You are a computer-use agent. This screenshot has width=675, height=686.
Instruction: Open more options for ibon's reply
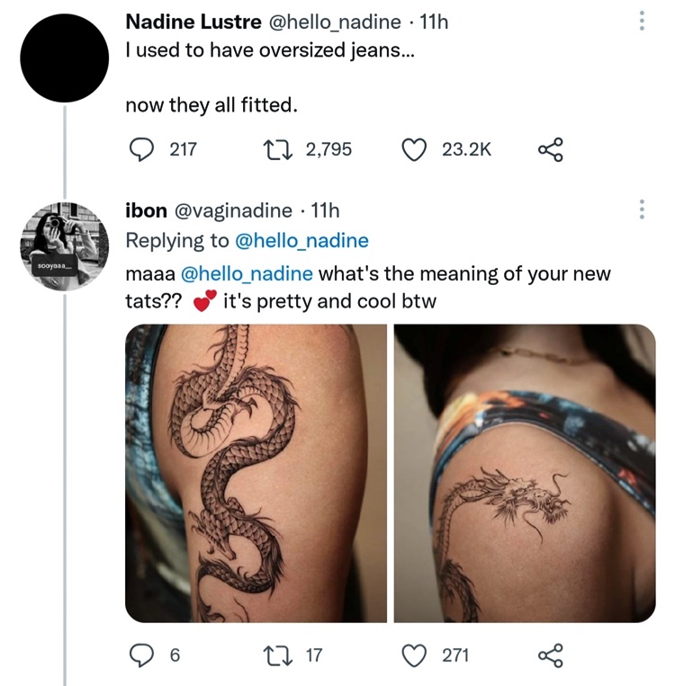click(641, 210)
